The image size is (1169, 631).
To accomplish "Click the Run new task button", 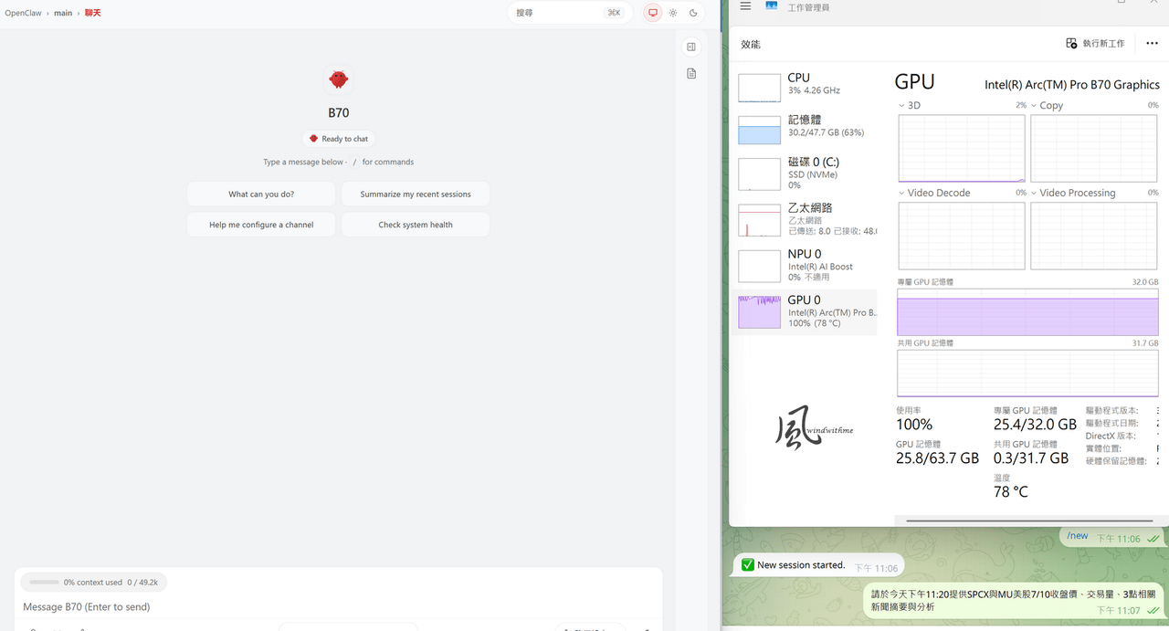I will pyautogui.click(x=1096, y=44).
